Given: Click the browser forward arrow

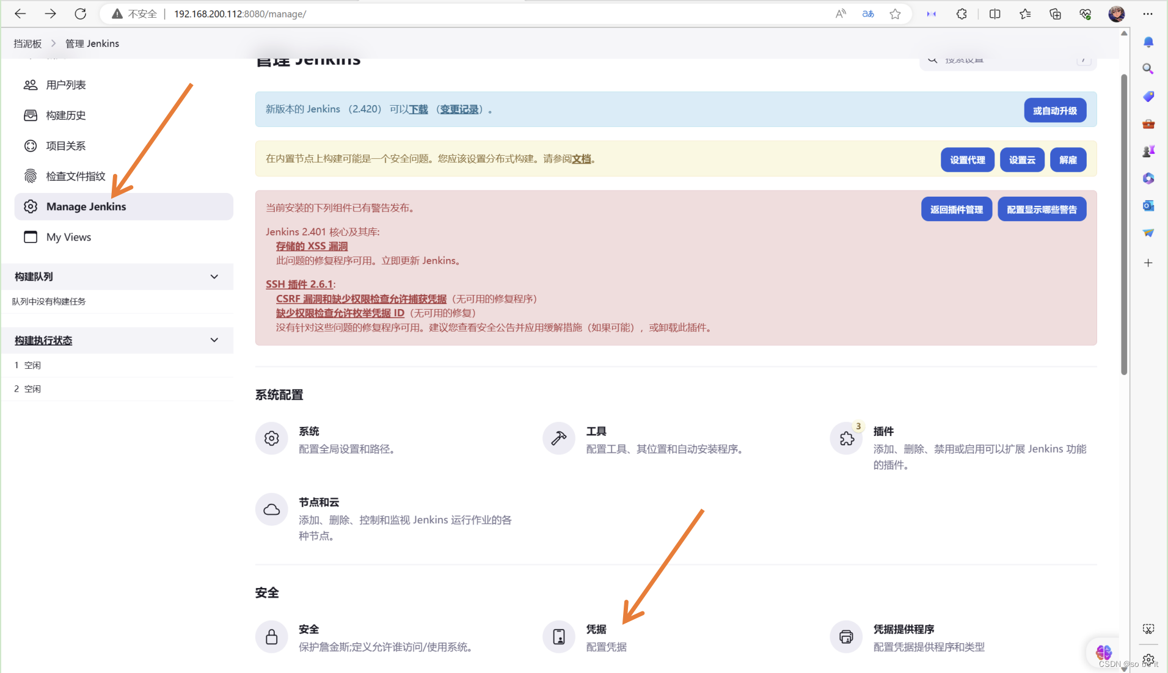Looking at the screenshot, I should (50, 13).
